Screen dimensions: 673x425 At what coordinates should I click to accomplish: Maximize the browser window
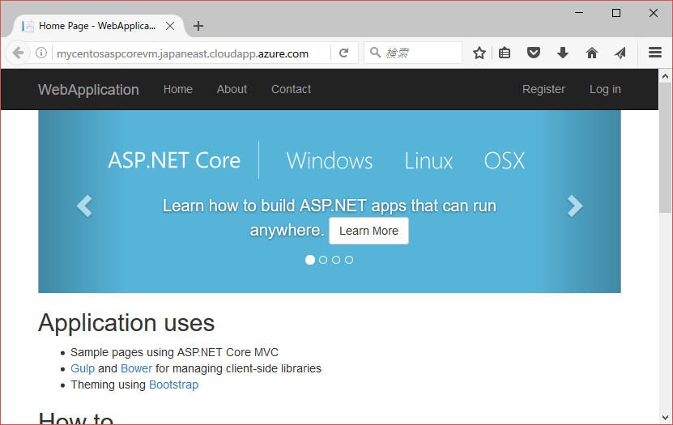616,13
